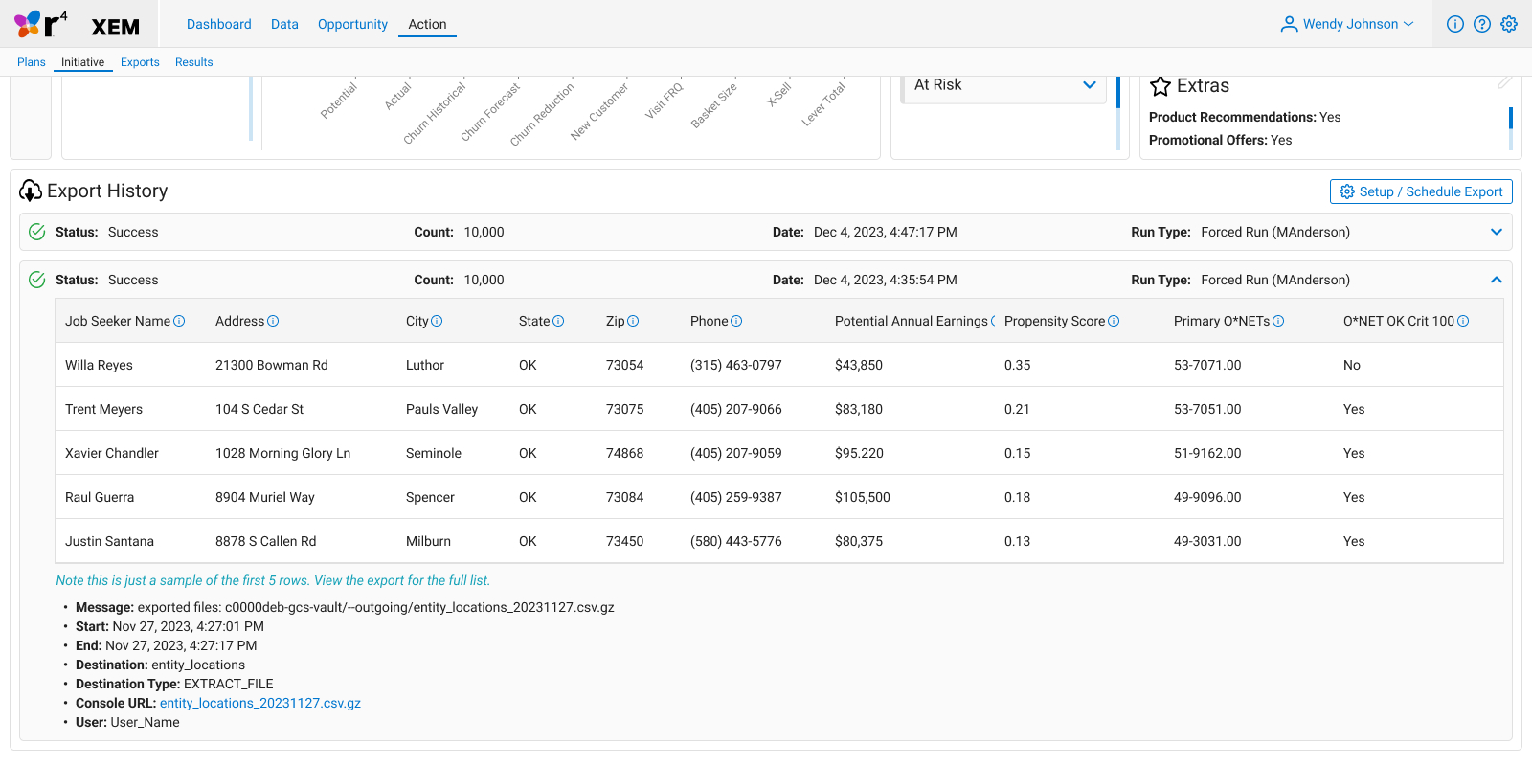The width and height of the screenshot is (1532, 766).
Task: Show info for Potential Annual Earnings column
Action: pyautogui.click(x=993, y=321)
